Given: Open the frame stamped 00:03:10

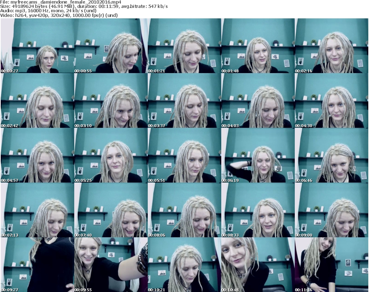Looking at the screenshot, I should click(111, 100).
